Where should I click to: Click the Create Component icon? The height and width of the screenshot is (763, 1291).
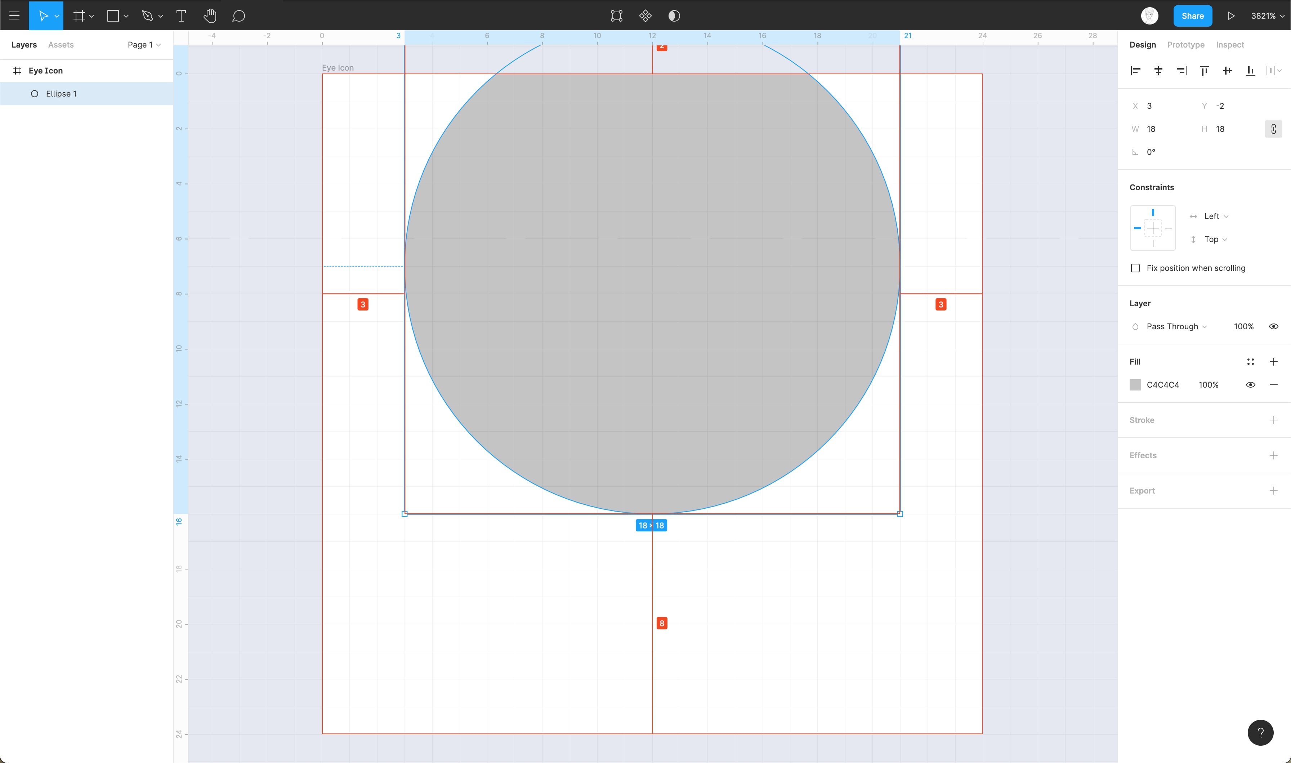tap(645, 16)
